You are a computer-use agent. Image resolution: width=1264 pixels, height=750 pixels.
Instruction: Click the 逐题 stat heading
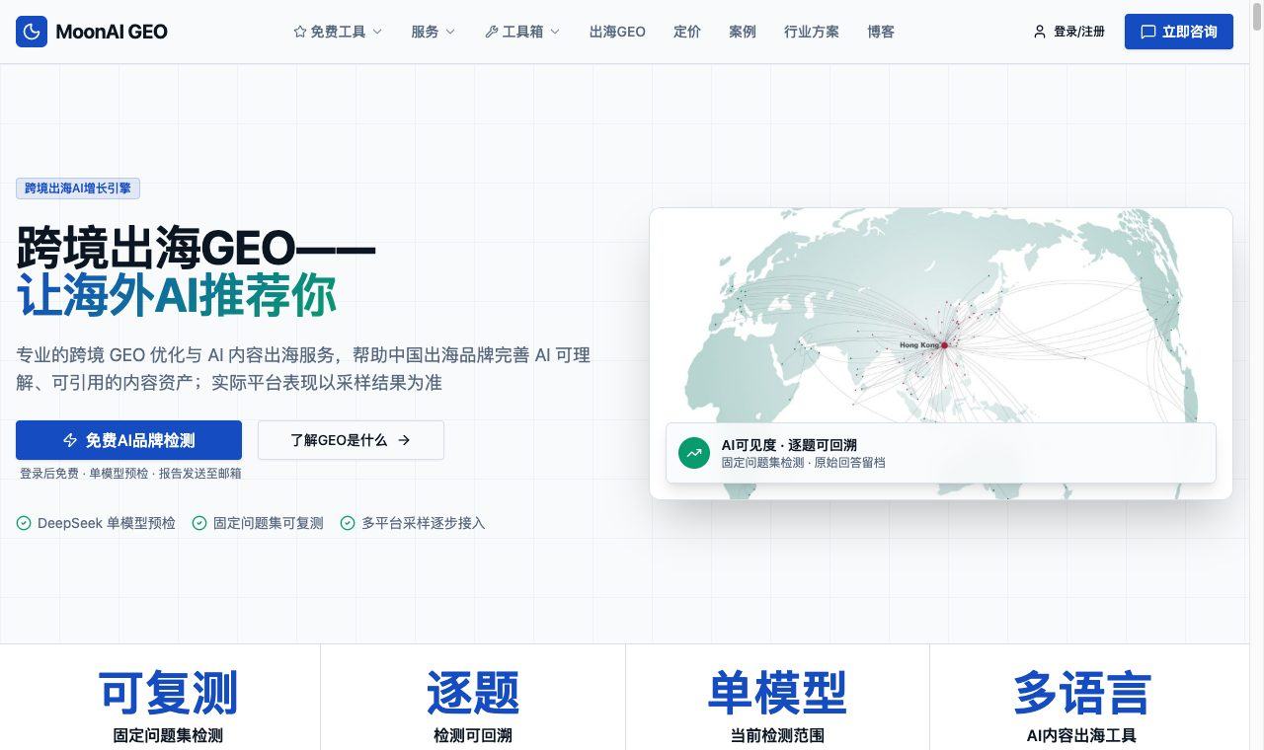click(x=473, y=693)
